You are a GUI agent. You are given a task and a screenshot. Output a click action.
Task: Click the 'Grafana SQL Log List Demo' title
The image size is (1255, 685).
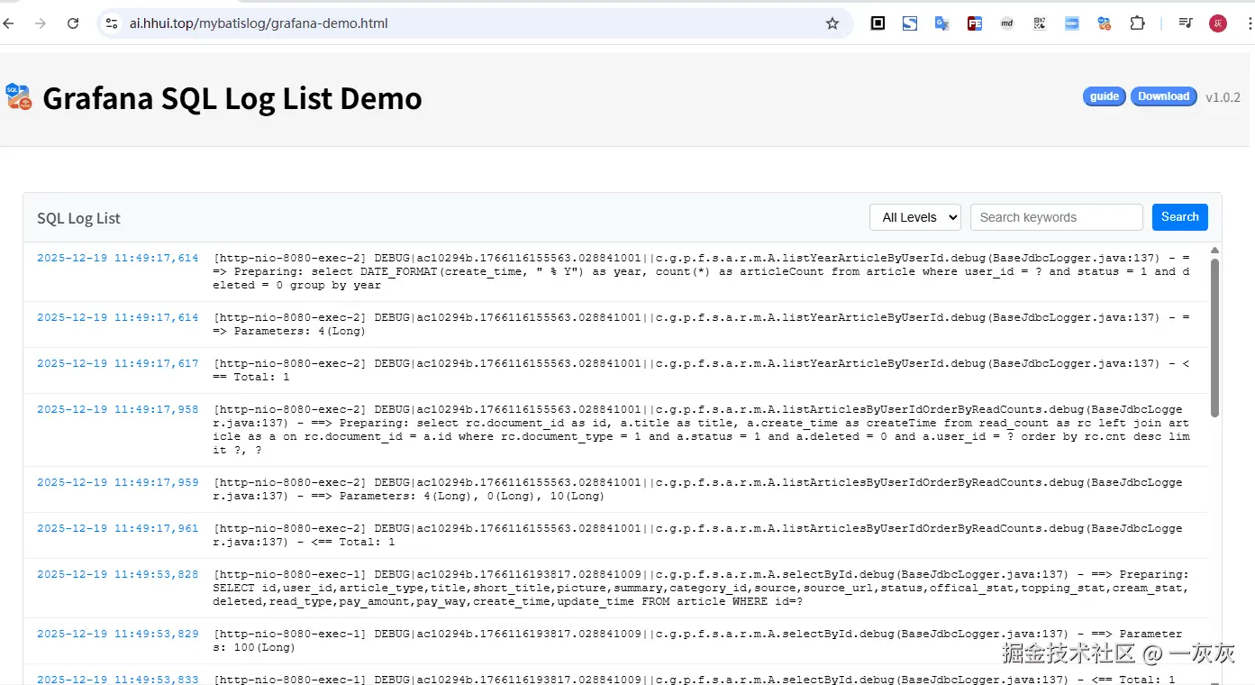(232, 98)
